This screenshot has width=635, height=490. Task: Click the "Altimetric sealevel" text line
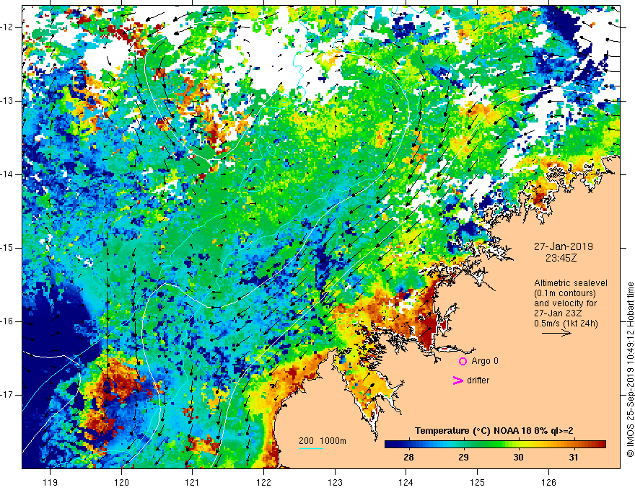pyautogui.click(x=571, y=283)
